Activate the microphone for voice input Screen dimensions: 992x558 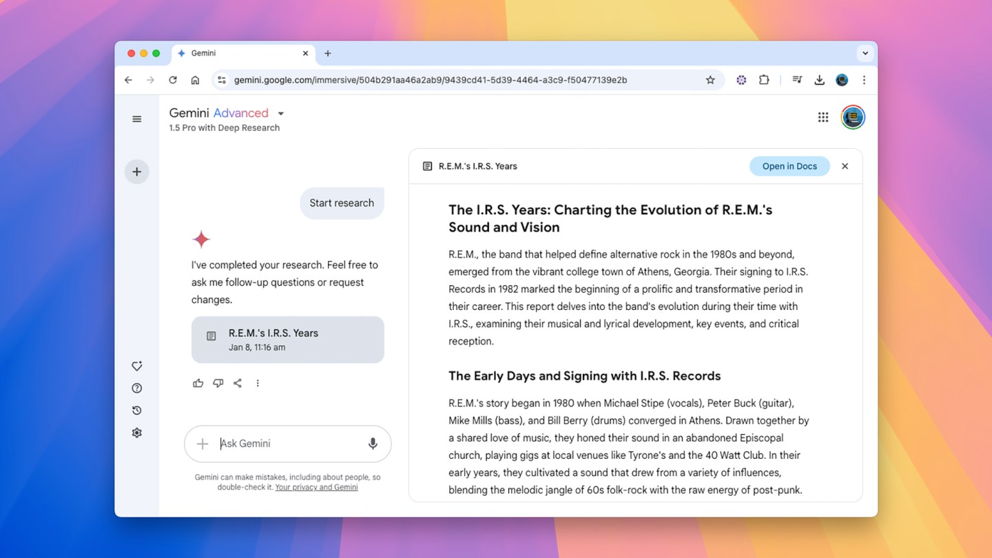(x=373, y=444)
